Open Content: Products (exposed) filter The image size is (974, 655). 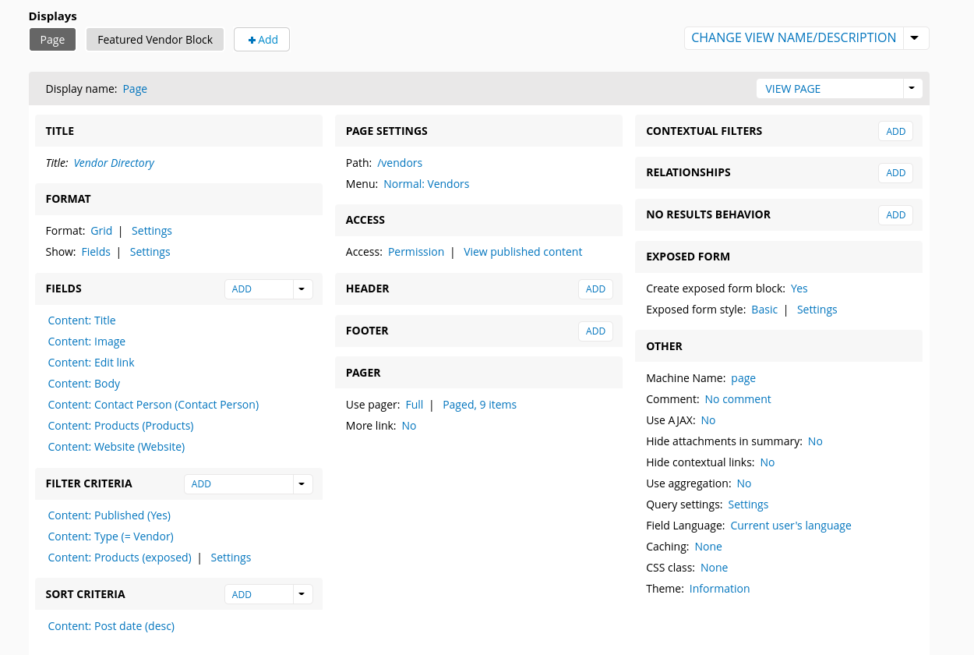119,558
